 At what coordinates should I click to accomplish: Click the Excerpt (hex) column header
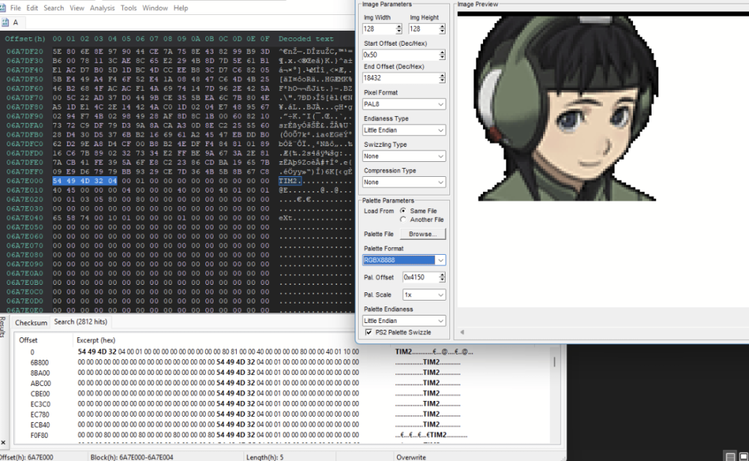pos(96,340)
